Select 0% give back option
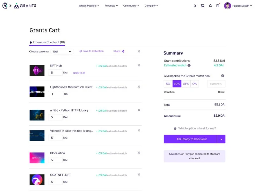This screenshot has height=193, width=255. pyautogui.click(x=194, y=84)
